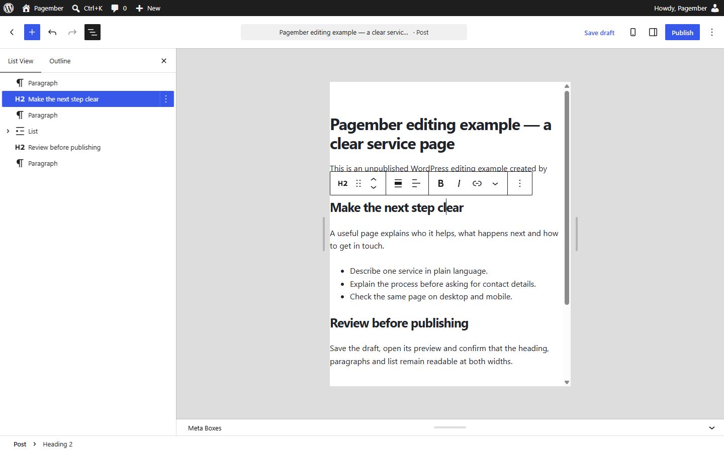Select Heading 2 in the breadcrumb

click(x=58, y=444)
